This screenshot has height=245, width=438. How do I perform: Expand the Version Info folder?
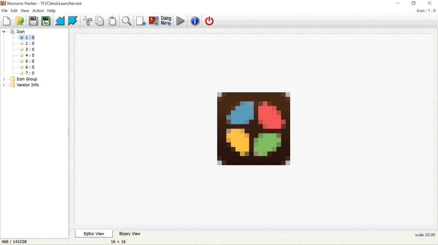[4, 85]
